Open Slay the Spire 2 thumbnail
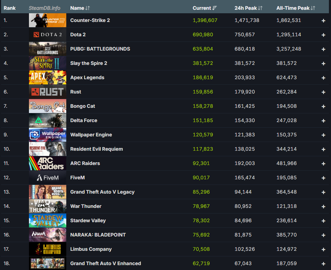The image size is (331, 270). [47, 63]
